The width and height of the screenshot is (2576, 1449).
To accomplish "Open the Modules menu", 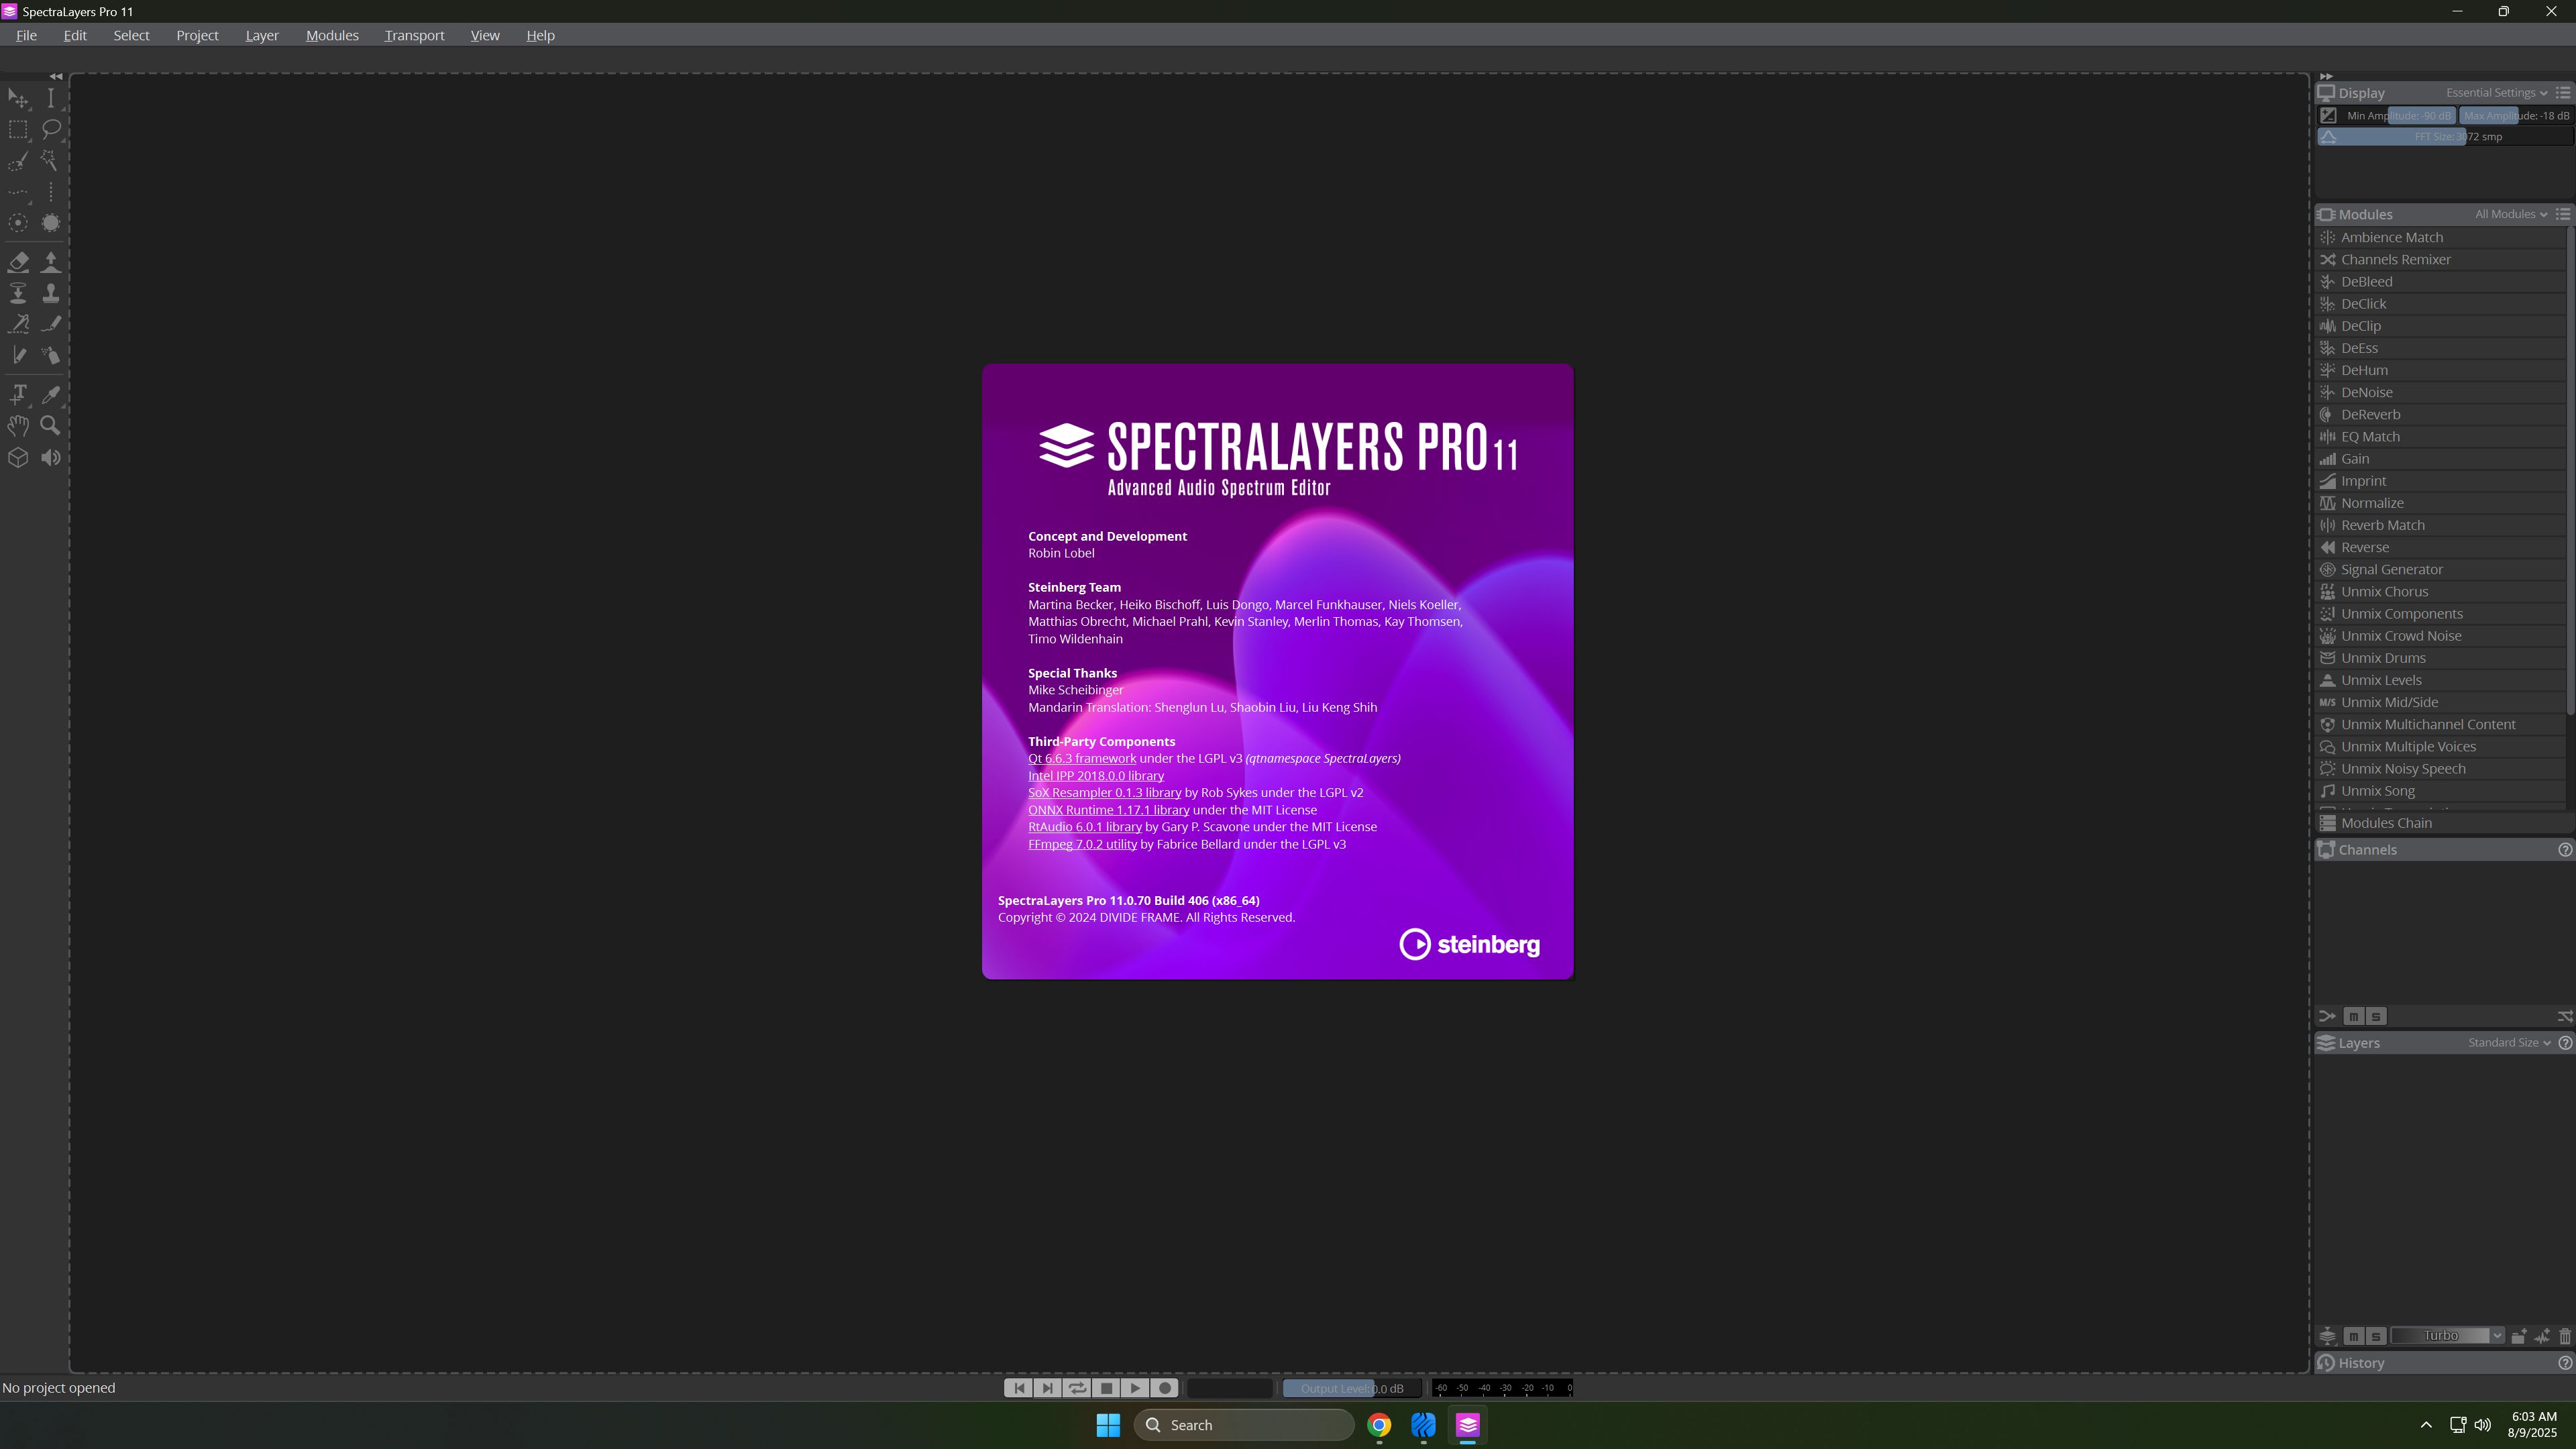I will coord(332,35).
